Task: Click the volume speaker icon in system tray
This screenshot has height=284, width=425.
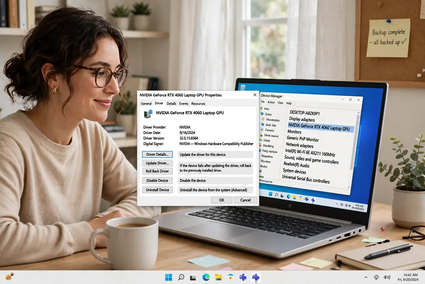Action: coord(387,277)
